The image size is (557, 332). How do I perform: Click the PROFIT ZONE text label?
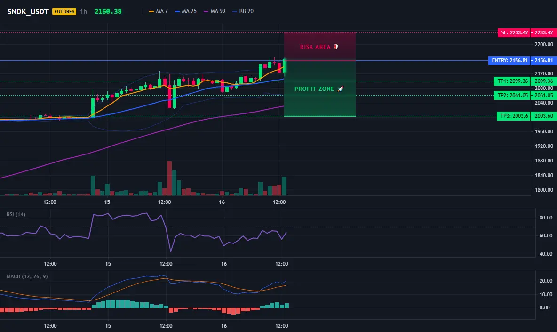[314, 89]
